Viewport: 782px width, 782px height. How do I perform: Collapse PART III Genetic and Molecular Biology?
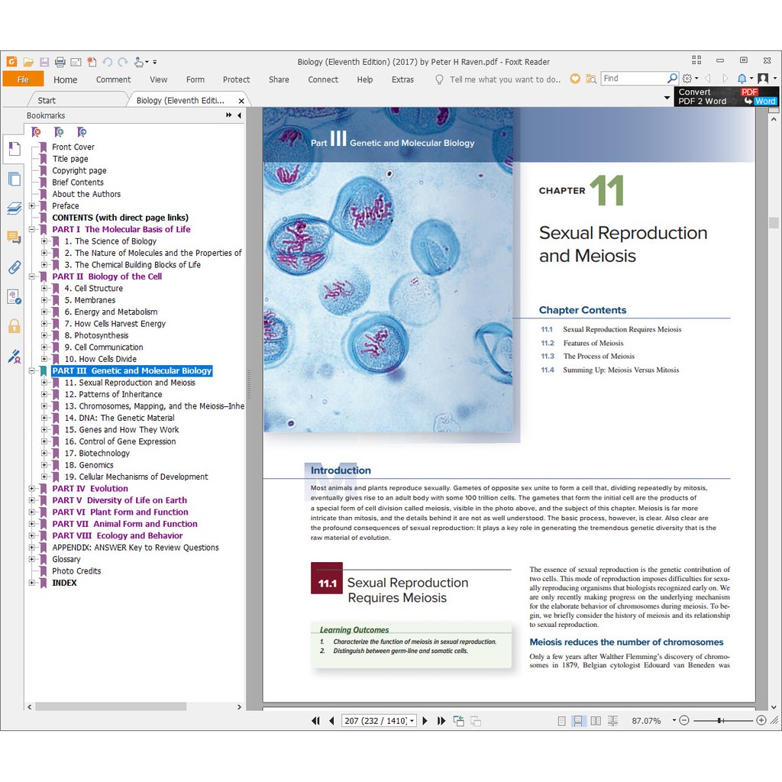pos(31,371)
